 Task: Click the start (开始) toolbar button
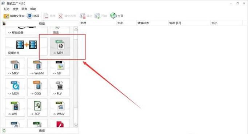pyautogui.click(x=101, y=16)
